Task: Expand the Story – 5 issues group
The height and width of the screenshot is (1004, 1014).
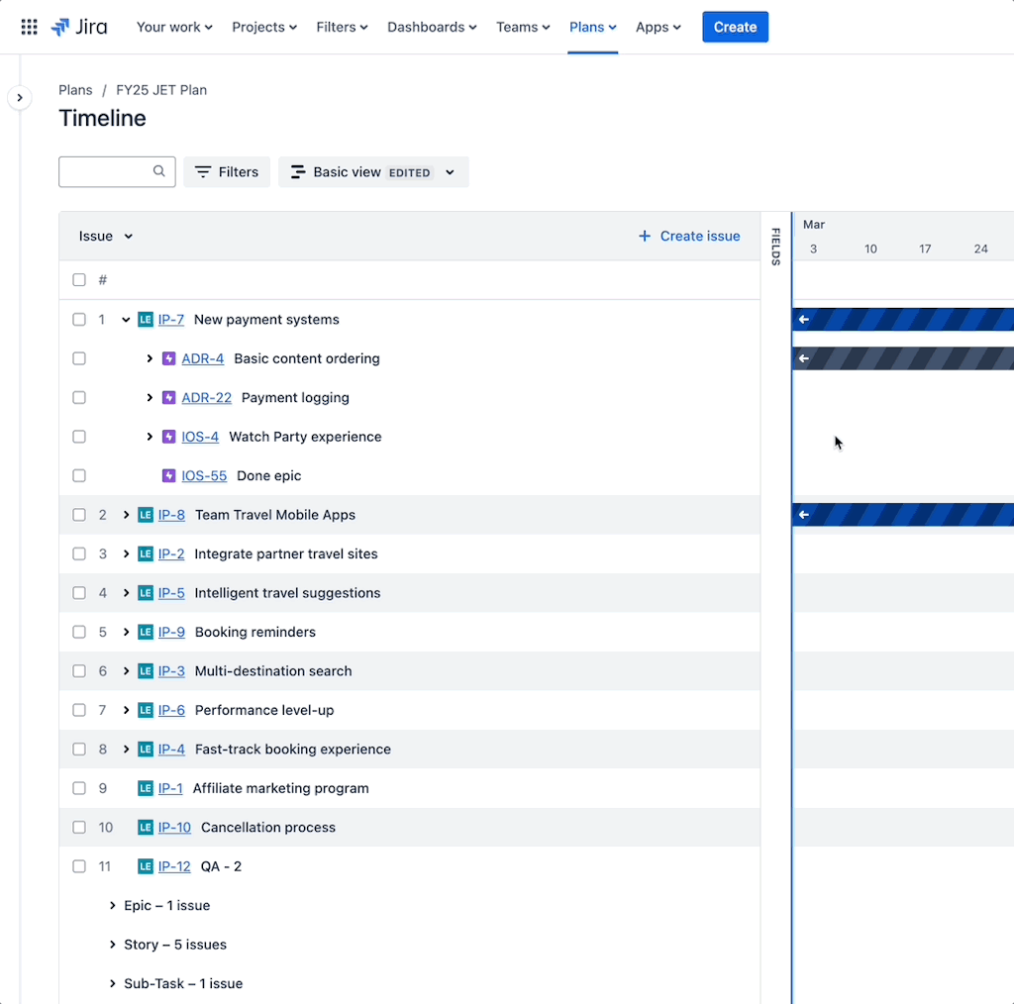Action: [112, 944]
